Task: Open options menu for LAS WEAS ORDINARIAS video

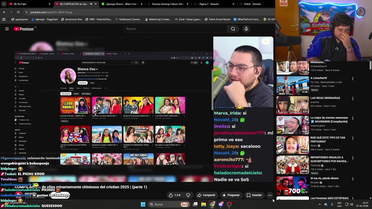Action: [353, 99]
